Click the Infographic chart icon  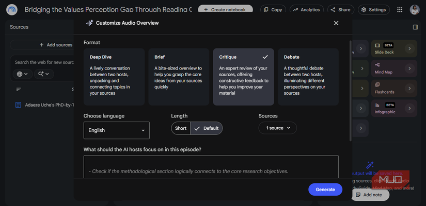377,105
